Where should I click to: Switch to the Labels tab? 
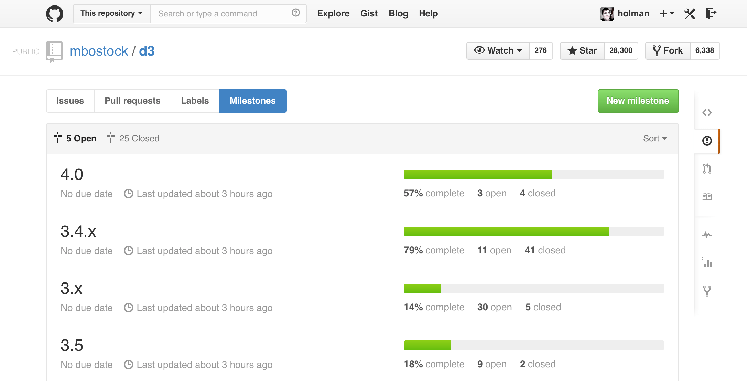[x=195, y=101]
